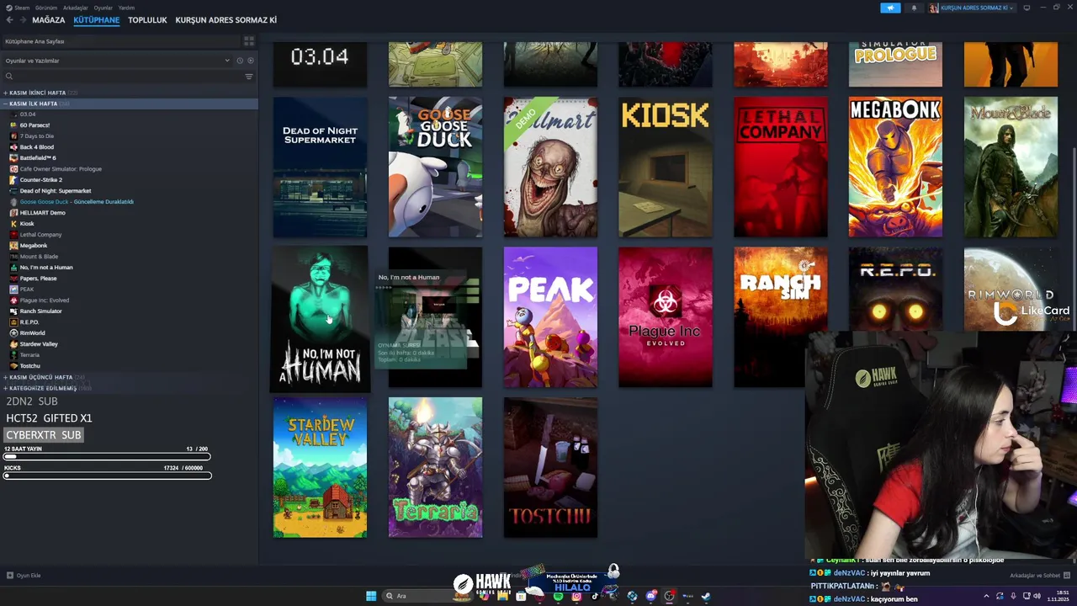Go back with navigation arrow
Image resolution: width=1077 pixels, height=606 pixels.
10,20
